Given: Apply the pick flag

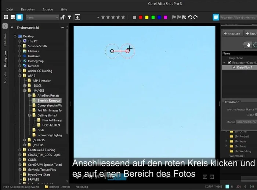Looking at the screenshot, I should 174,17.
